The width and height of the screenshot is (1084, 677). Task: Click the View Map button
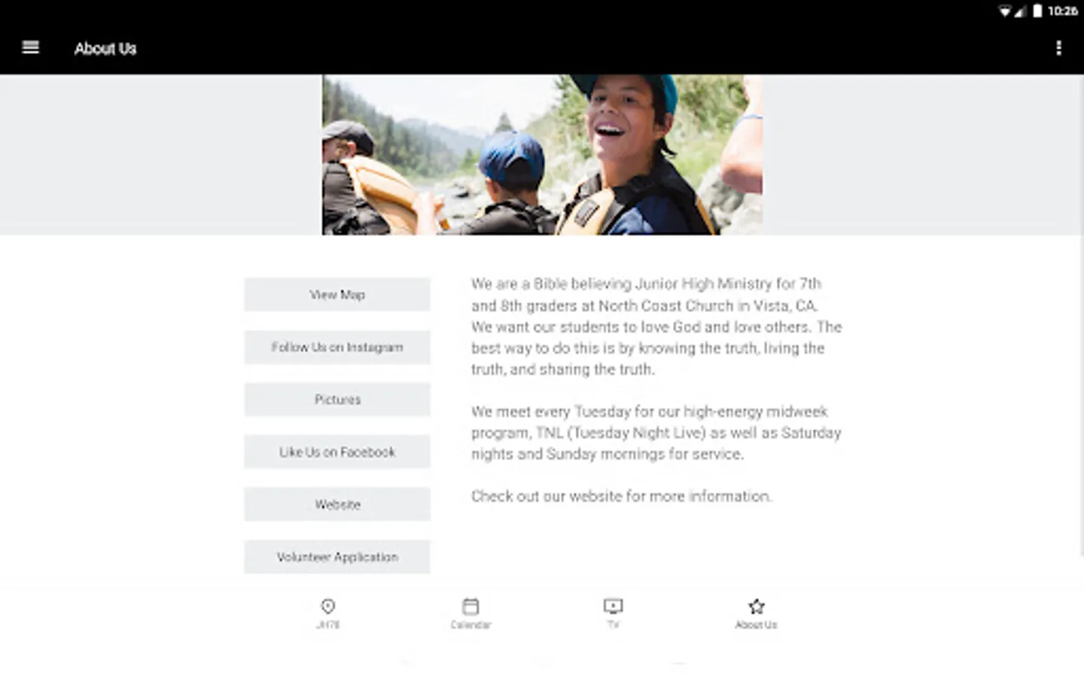coord(337,295)
